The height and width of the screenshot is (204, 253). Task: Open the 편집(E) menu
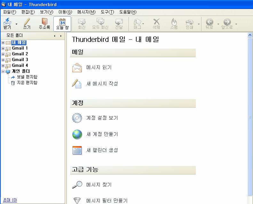pyautogui.click(x=28, y=12)
